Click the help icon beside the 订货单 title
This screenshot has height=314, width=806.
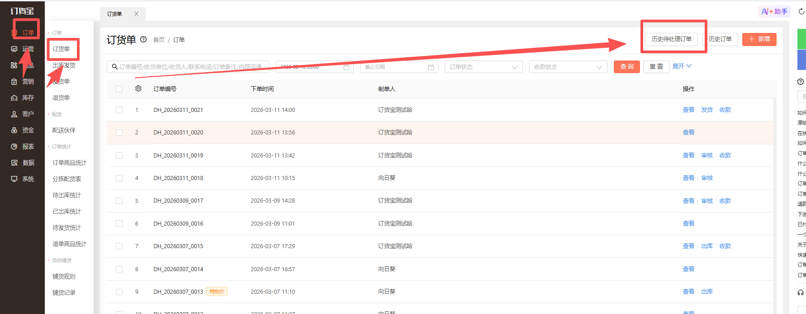(143, 39)
